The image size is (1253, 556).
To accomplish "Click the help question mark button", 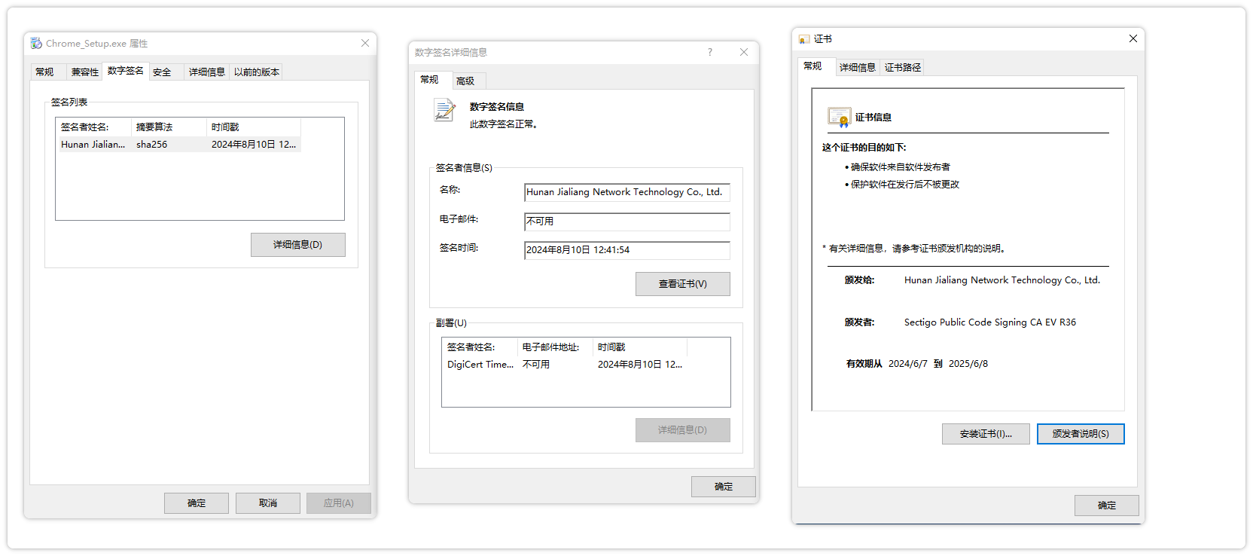I will click(x=709, y=52).
